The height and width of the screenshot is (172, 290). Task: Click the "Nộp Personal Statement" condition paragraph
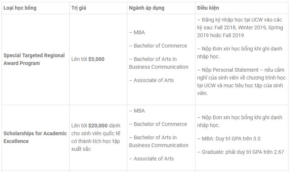(241, 81)
